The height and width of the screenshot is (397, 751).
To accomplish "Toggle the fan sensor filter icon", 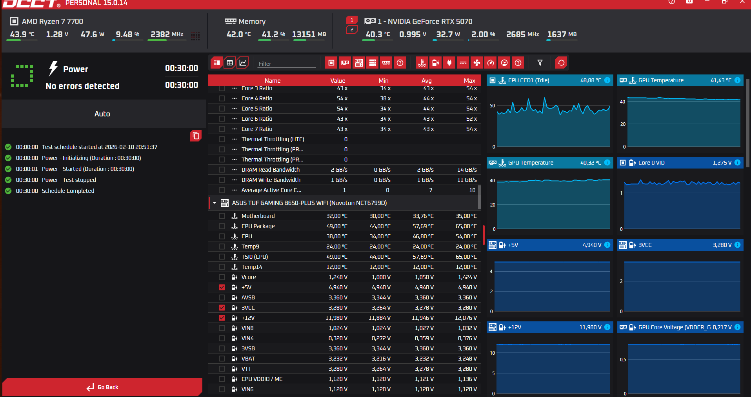I will click(477, 63).
